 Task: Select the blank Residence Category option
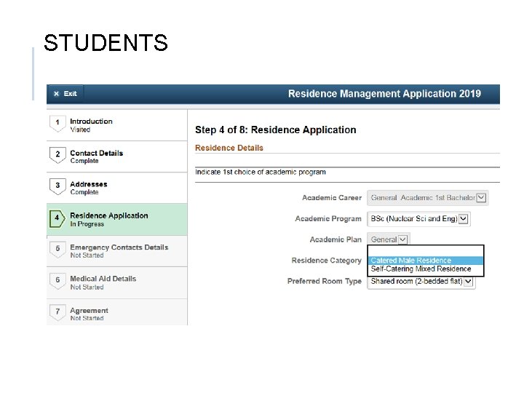(426, 251)
